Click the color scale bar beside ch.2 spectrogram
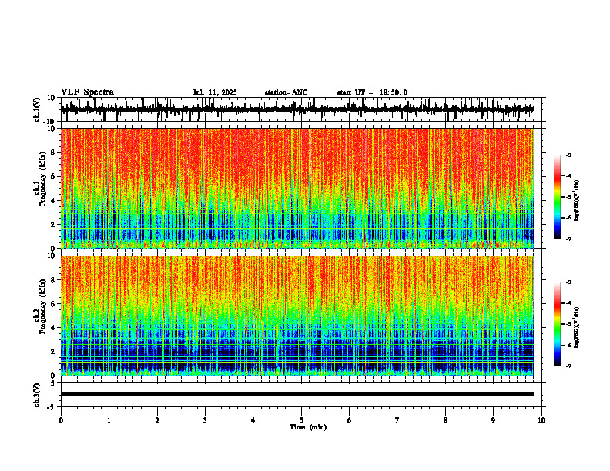 [x=557, y=324]
